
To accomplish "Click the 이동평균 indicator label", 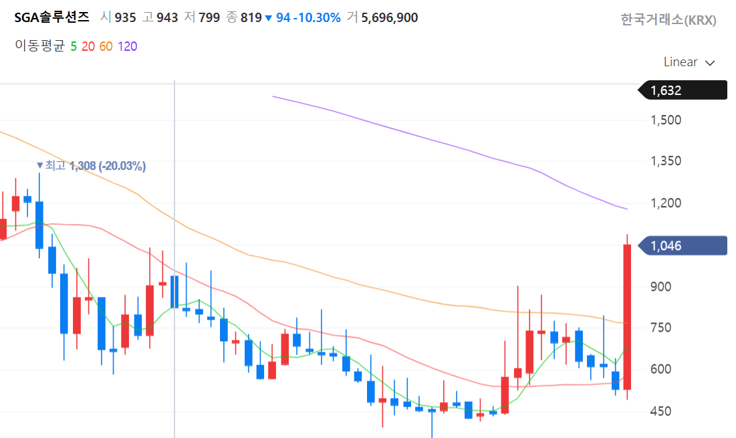I will (x=40, y=46).
